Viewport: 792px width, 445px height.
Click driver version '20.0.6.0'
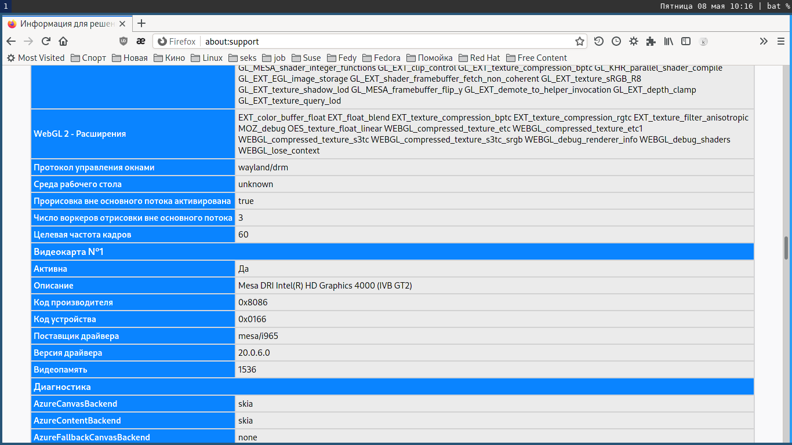254,353
